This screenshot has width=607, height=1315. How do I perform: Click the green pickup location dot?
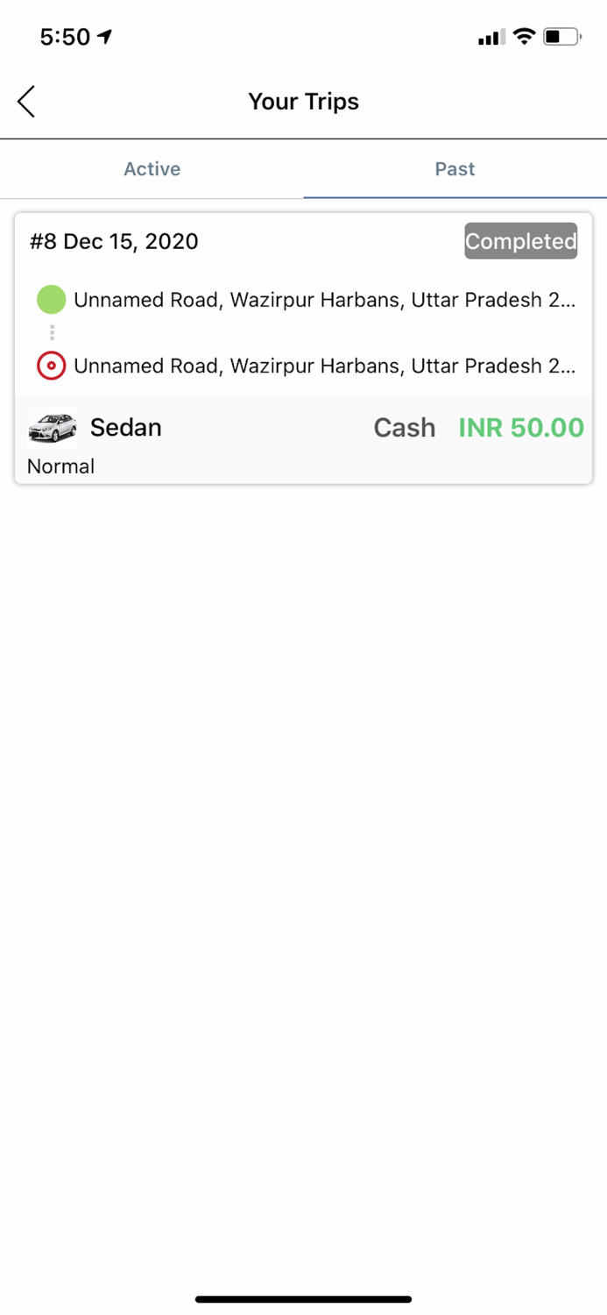[x=52, y=300]
